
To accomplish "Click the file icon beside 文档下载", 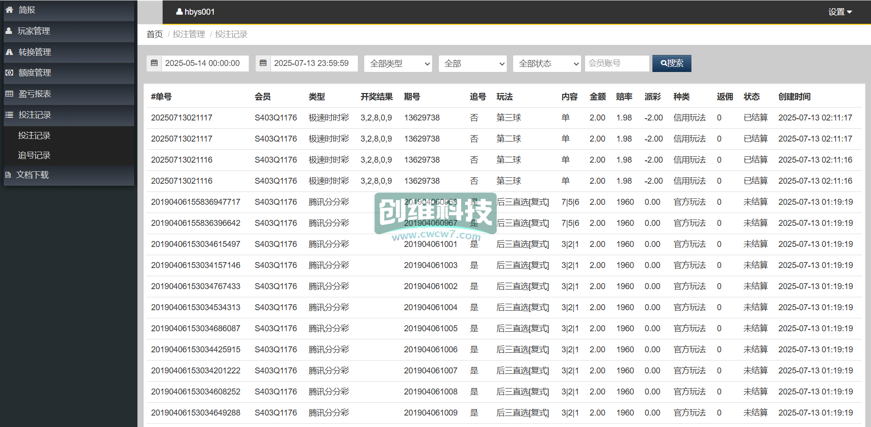I will pyautogui.click(x=8, y=175).
